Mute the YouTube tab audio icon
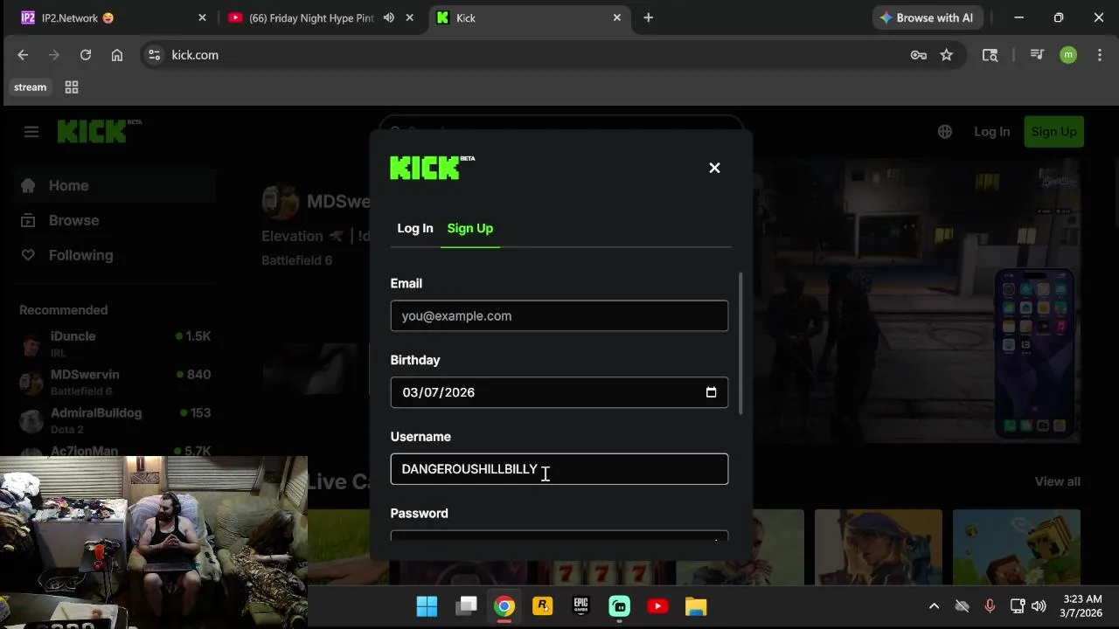 tap(389, 17)
